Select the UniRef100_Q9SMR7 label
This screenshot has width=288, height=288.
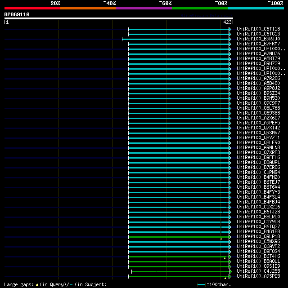coord(258,133)
